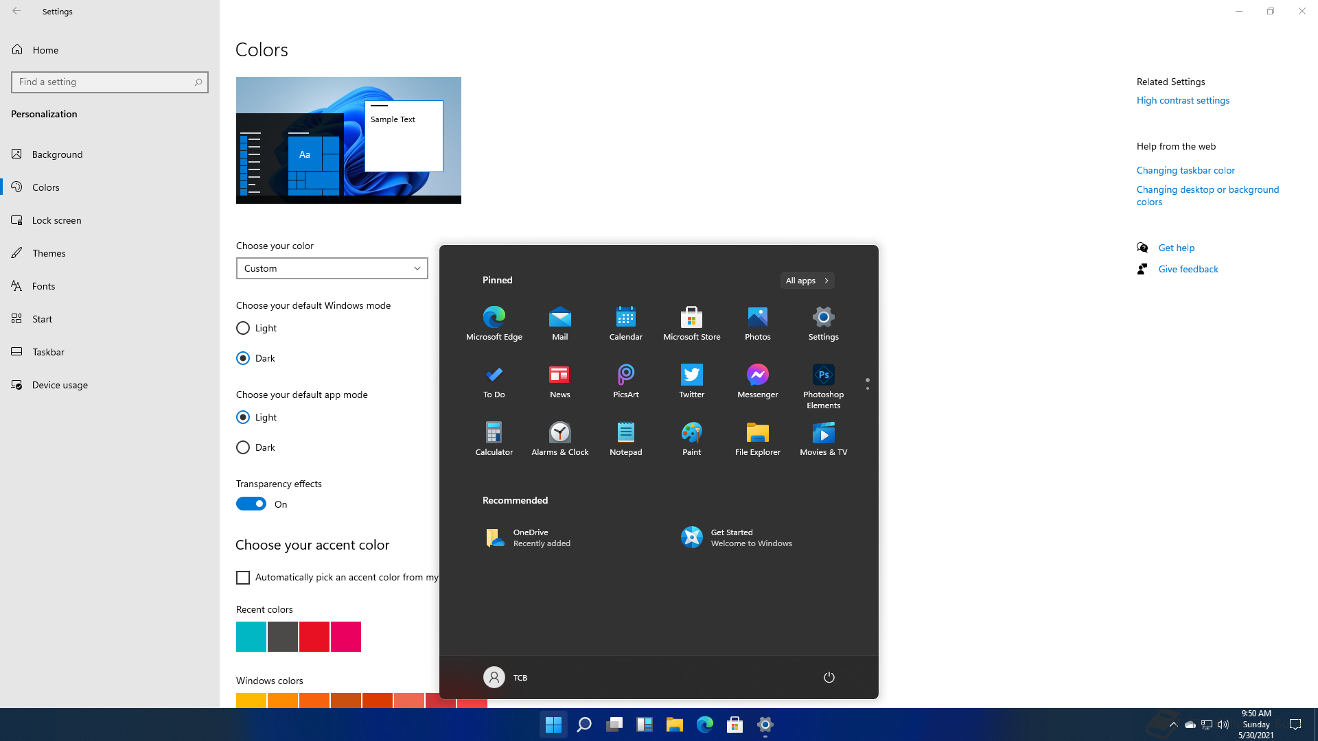Go to Background settings

tap(110, 154)
